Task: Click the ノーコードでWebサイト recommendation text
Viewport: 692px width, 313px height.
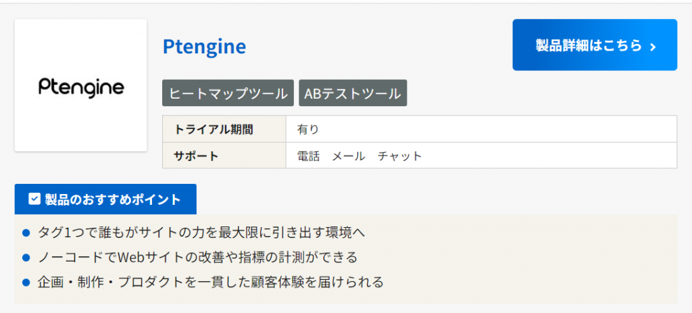Action: pos(197,257)
